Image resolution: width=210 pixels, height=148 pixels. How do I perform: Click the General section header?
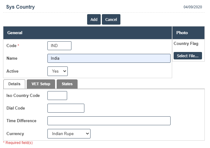click(x=15, y=33)
